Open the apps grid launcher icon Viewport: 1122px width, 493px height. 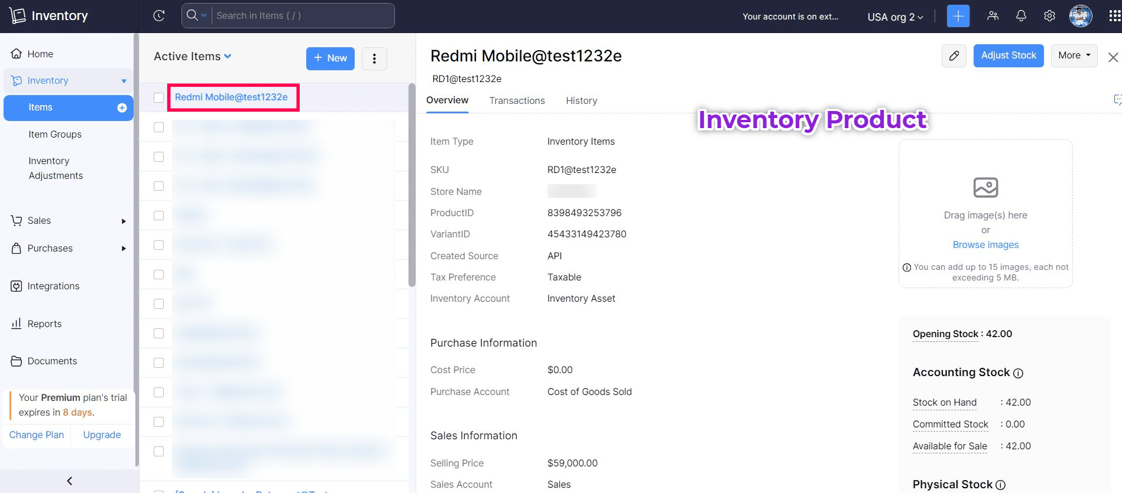point(1114,16)
